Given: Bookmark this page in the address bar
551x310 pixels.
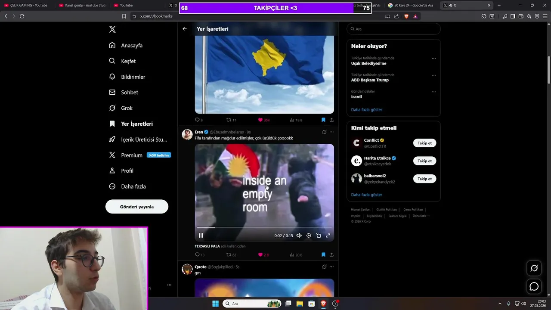Looking at the screenshot, I should coord(124,16).
